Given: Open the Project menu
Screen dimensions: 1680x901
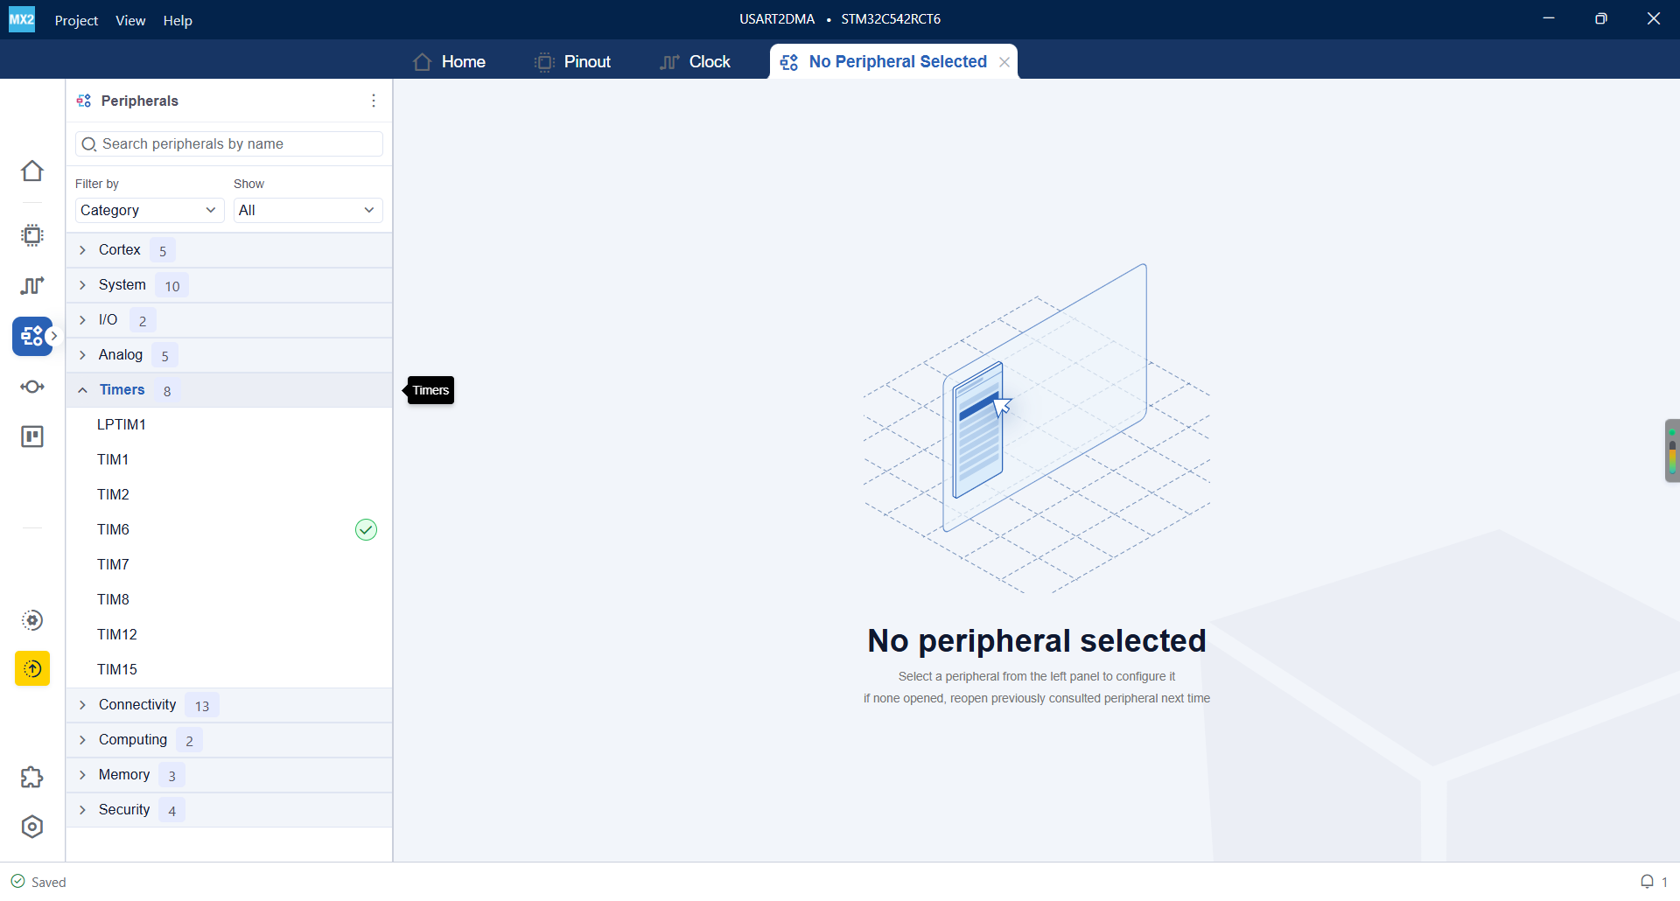Looking at the screenshot, I should (x=76, y=20).
